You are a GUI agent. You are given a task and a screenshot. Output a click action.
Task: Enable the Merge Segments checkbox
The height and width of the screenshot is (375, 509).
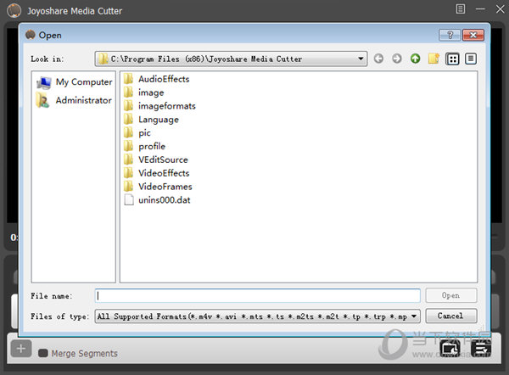42,353
